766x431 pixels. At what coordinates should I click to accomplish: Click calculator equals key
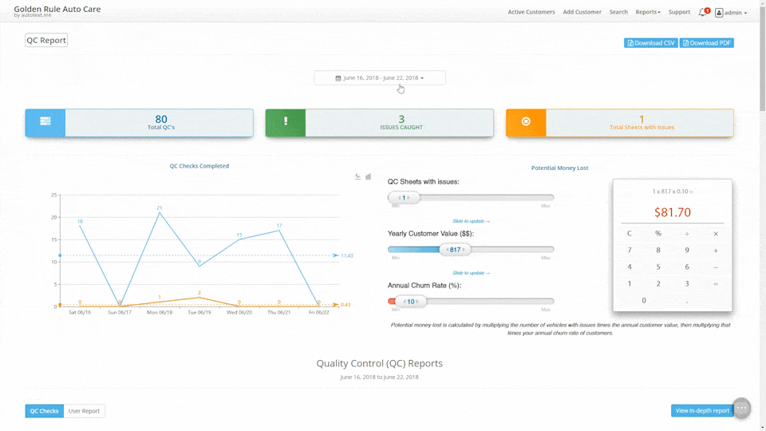point(716,283)
